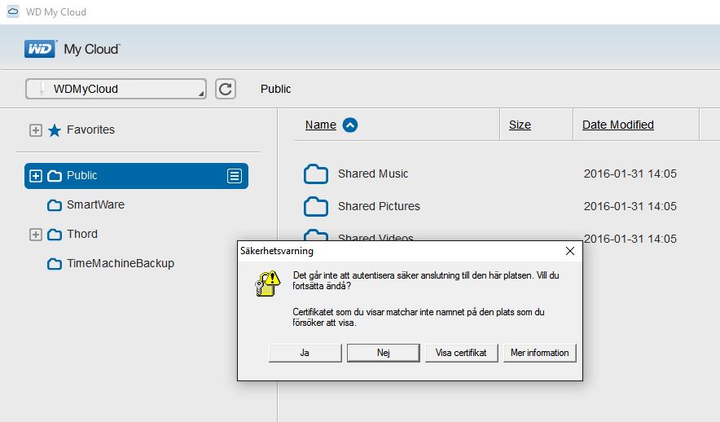
Task: Click the Thord folder icon
Action: tap(55, 235)
